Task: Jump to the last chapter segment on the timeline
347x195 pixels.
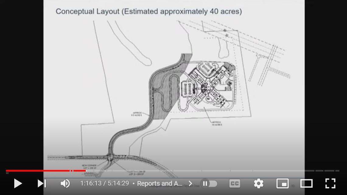Action: tap(337, 171)
